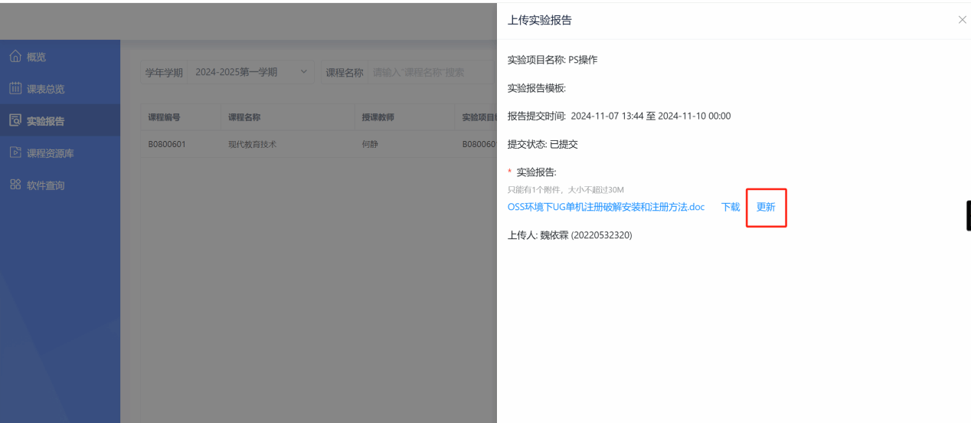Click 更新 to update the report
This screenshot has width=971, height=423.
[x=766, y=207]
